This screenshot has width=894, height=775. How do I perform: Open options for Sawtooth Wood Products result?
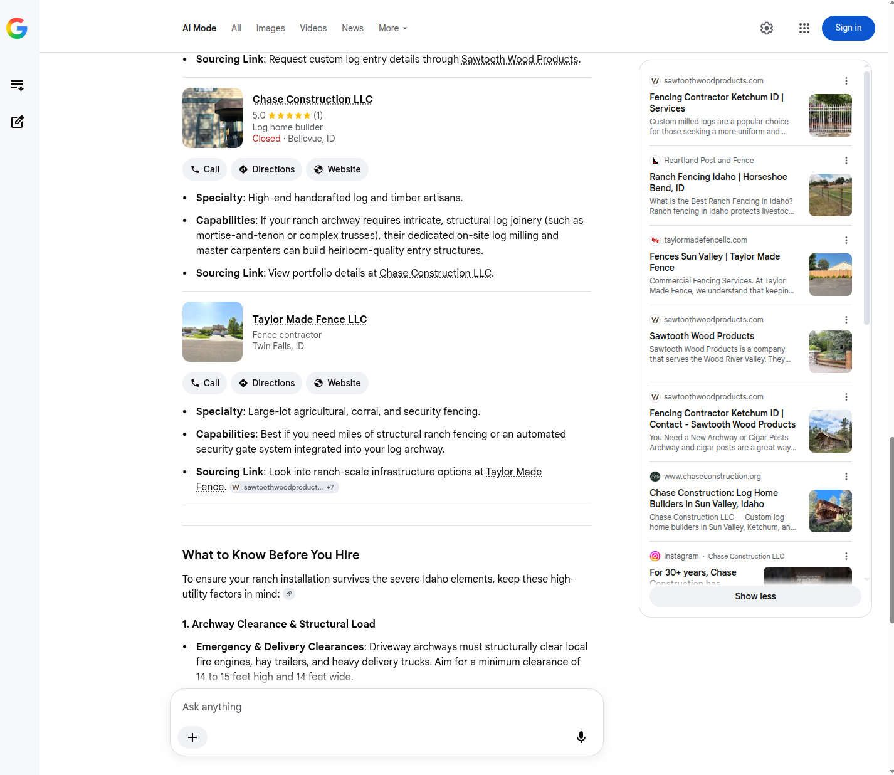click(x=846, y=320)
